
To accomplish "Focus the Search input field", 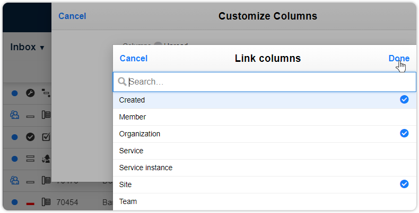I will tap(265, 82).
